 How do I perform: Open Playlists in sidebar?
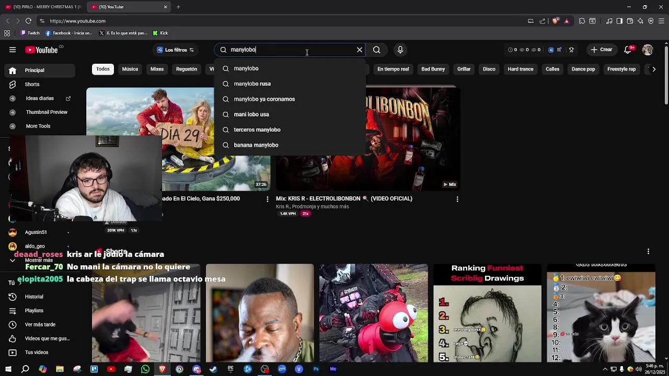40,311
